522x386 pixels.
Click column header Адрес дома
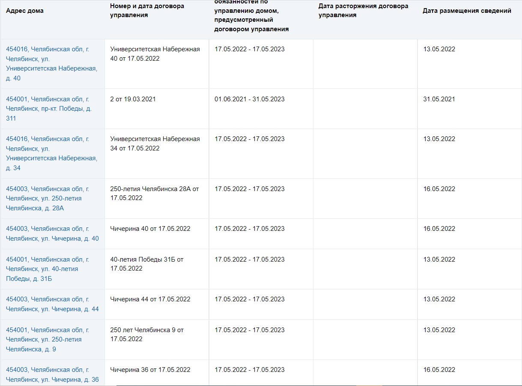point(25,11)
